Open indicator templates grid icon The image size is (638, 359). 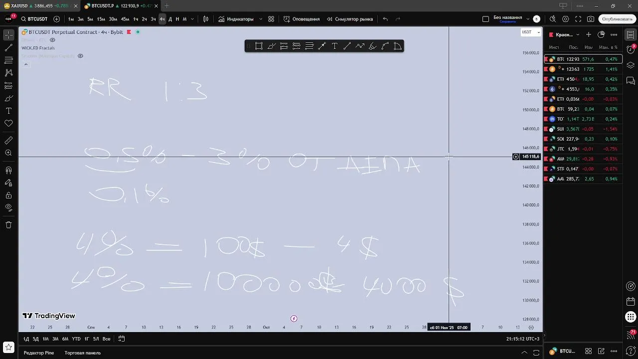[271, 19]
